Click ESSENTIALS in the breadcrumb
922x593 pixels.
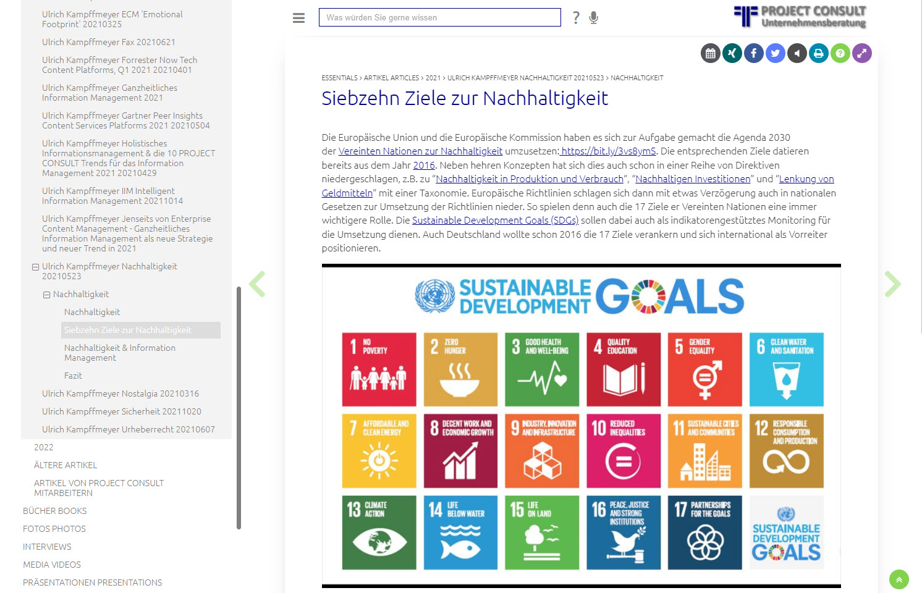click(x=339, y=78)
